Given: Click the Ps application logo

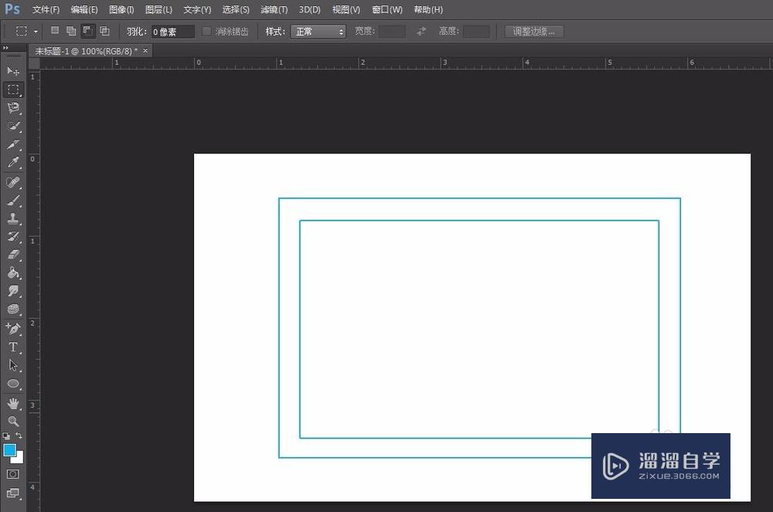Looking at the screenshot, I should point(12,9).
